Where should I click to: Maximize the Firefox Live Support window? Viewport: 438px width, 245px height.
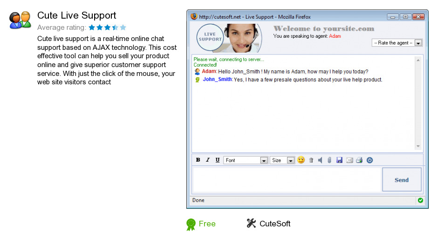405,17
